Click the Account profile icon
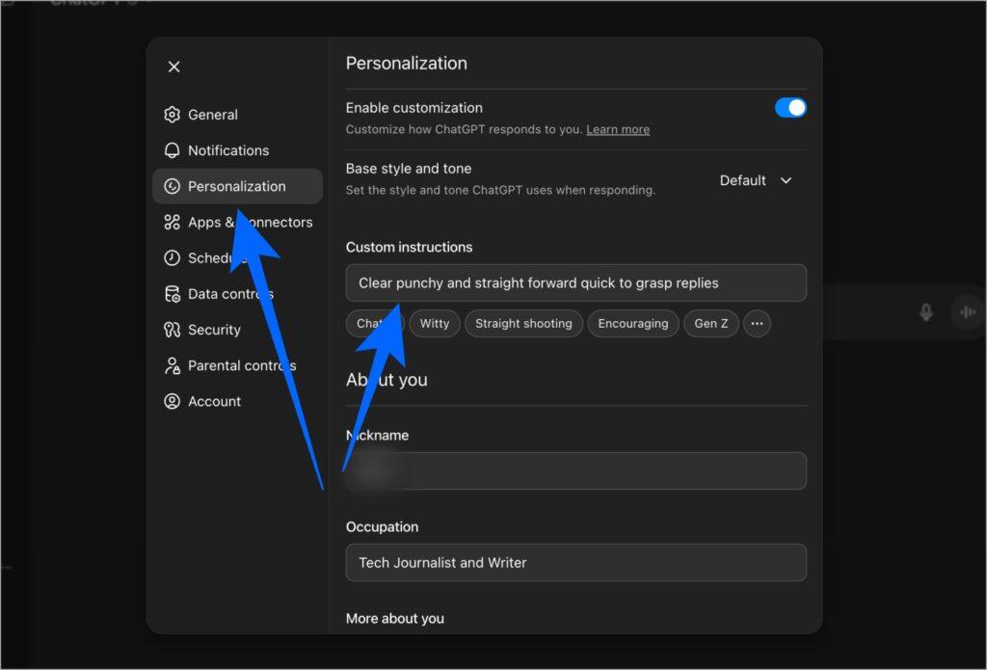This screenshot has width=987, height=670. pyautogui.click(x=172, y=401)
